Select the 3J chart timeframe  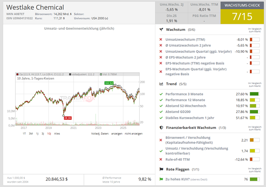[43, 134]
